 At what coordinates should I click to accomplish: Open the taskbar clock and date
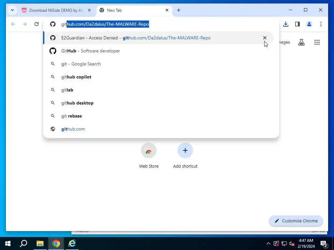click(306, 243)
